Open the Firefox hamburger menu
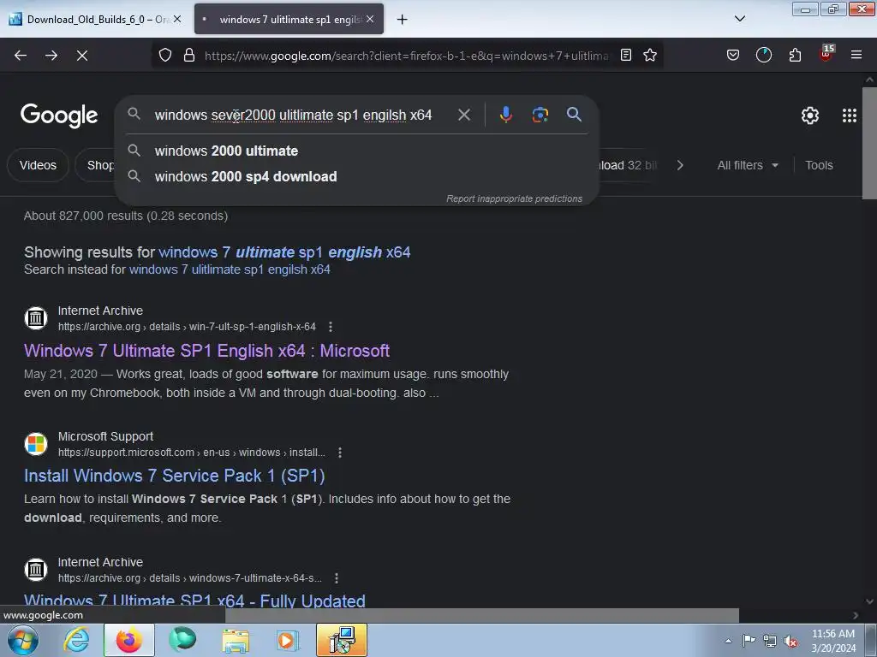877x657 pixels. 856,56
